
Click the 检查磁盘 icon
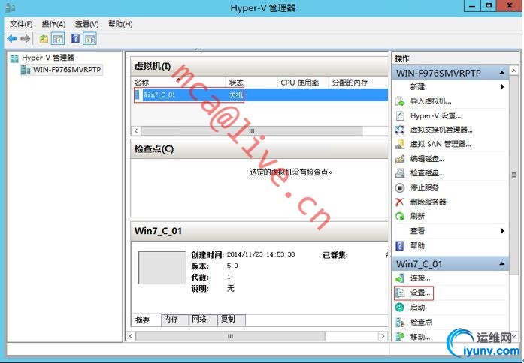[400, 173]
